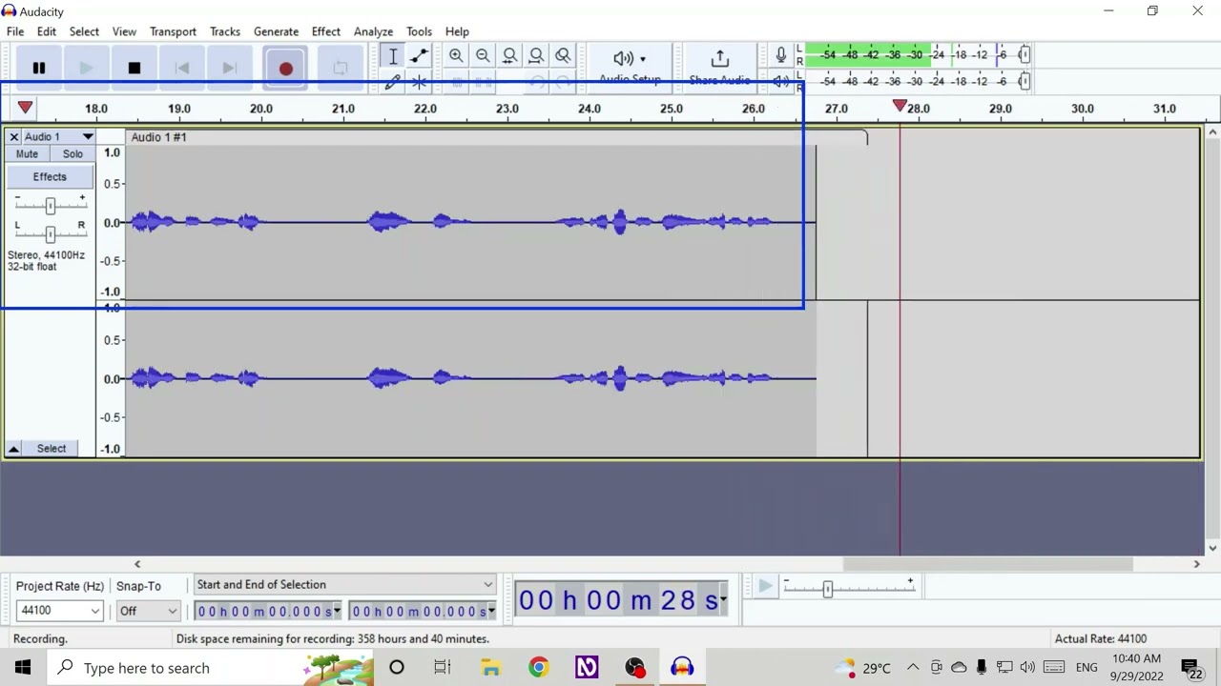This screenshot has height=686, width=1221.
Task: Open the Edit menu
Action: pos(47,31)
